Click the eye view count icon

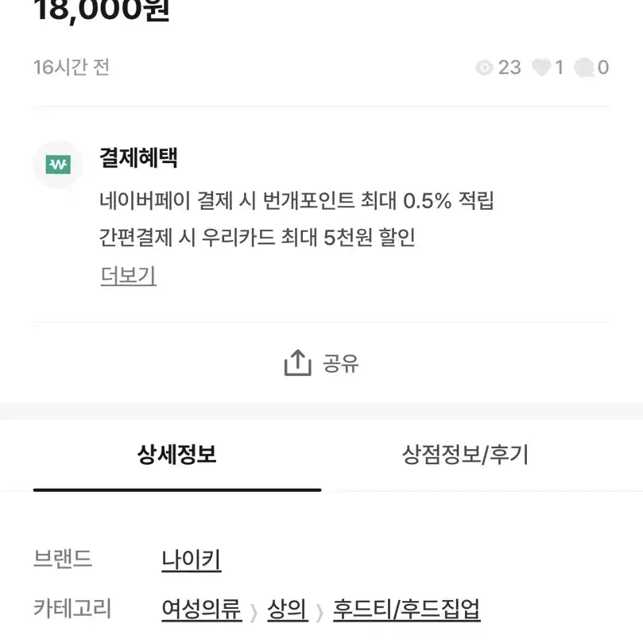pyautogui.click(x=484, y=68)
